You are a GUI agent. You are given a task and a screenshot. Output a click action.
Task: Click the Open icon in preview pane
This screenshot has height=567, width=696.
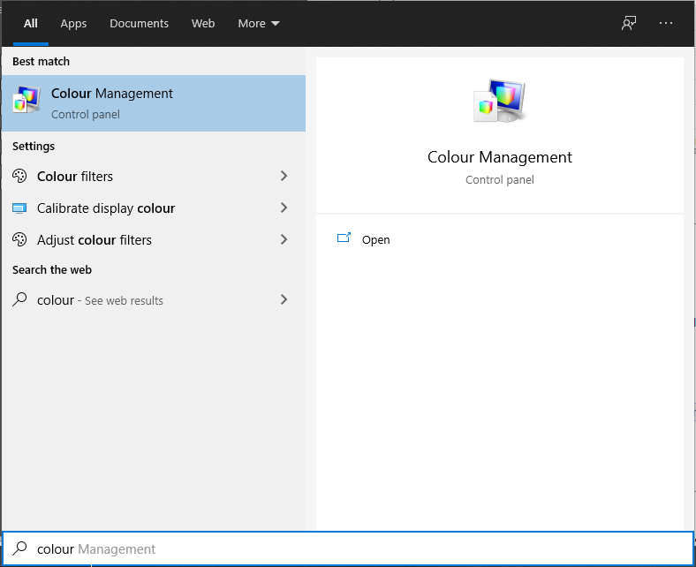click(344, 238)
